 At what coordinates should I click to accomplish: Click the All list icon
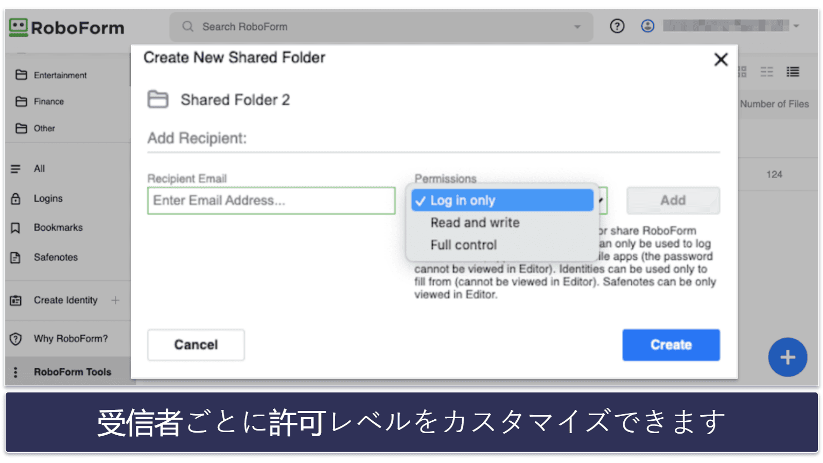click(x=16, y=168)
